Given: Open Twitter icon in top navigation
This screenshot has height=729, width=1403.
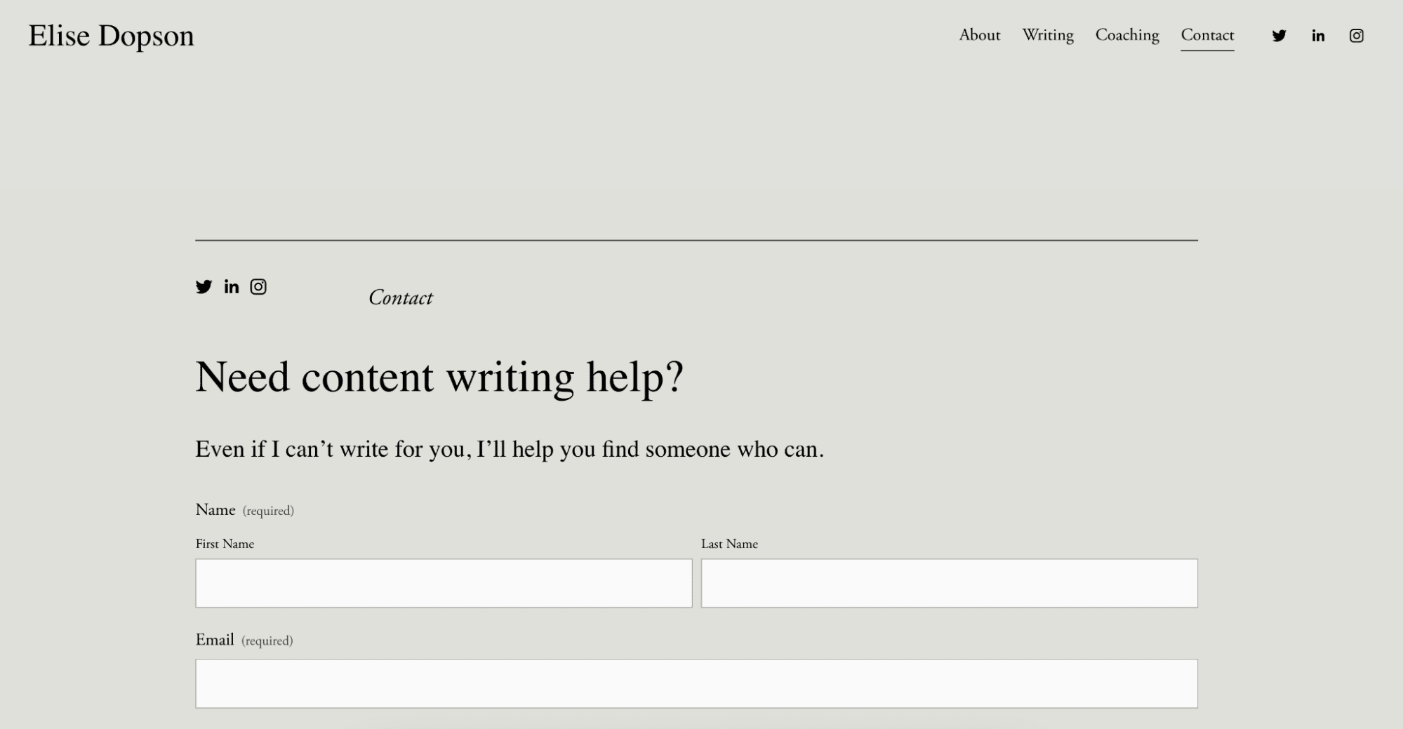Looking at the screenshot, I should pyautogui.click(x=1279, y=36).
